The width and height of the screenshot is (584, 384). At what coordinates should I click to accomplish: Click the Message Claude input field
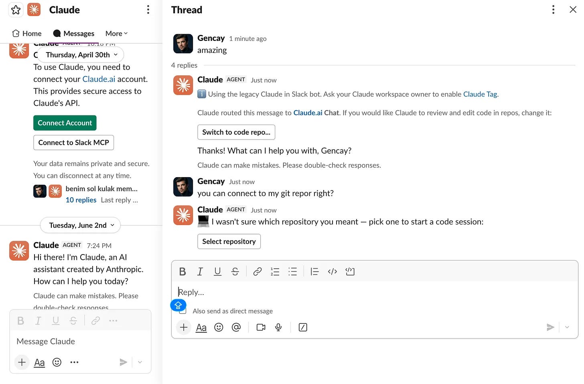tap(80, 342)
